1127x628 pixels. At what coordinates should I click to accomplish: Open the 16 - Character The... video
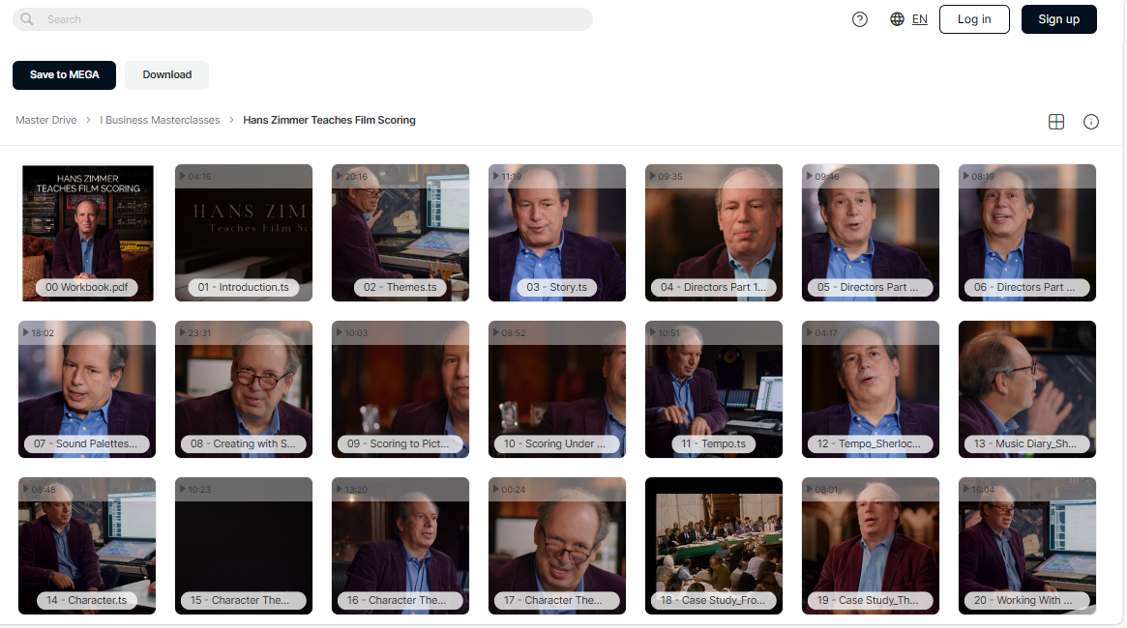tap(400, 546)
